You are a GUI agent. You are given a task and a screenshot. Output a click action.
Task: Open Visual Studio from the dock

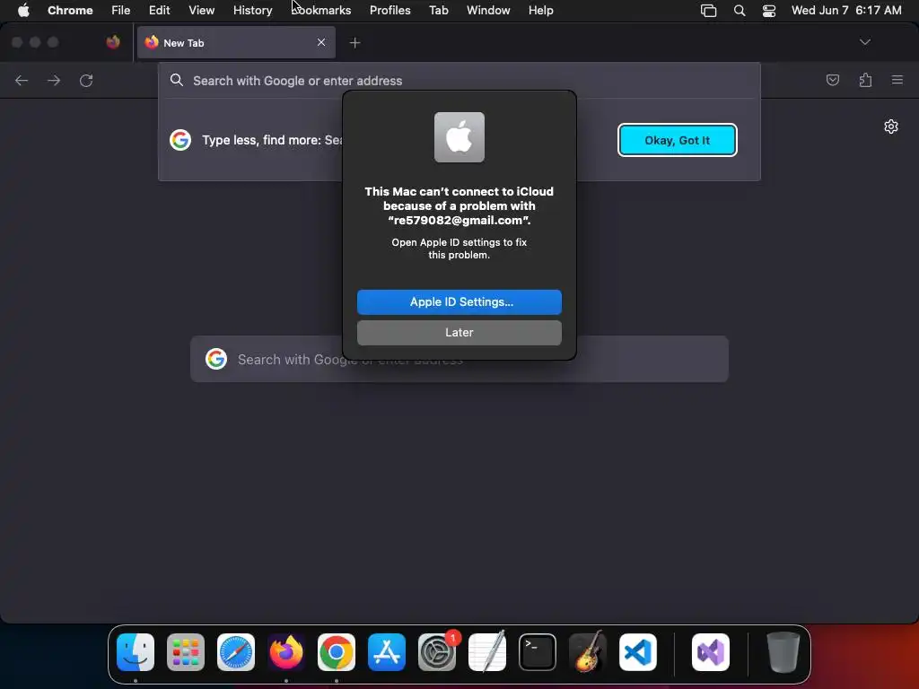pyautogui.click(x=711, y=652)
